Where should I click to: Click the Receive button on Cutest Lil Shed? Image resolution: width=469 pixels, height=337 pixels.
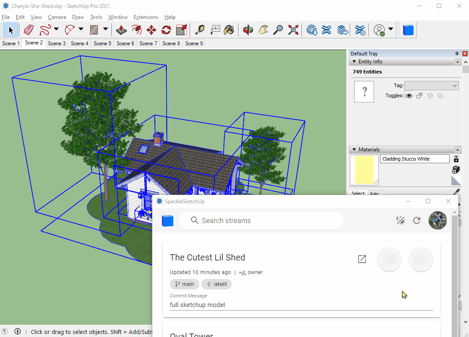[421, 259]
